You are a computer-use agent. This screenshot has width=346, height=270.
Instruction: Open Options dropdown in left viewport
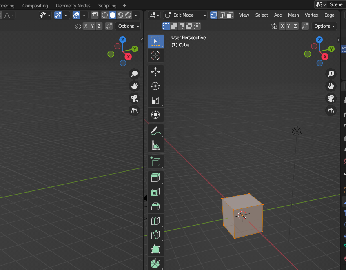pyautogui.click(x=128, y=26)
